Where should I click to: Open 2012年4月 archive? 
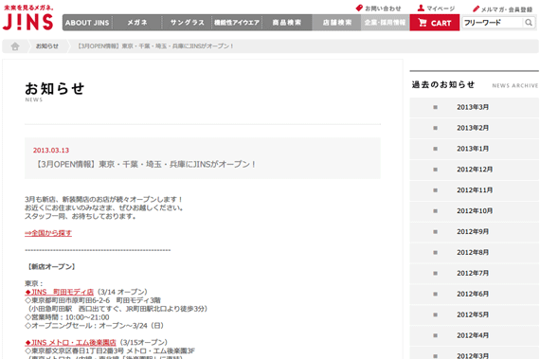click(474, 335)
